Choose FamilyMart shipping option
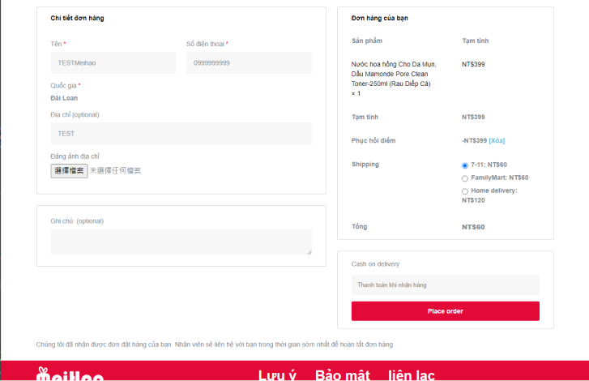589x381 pixels. 465,178
